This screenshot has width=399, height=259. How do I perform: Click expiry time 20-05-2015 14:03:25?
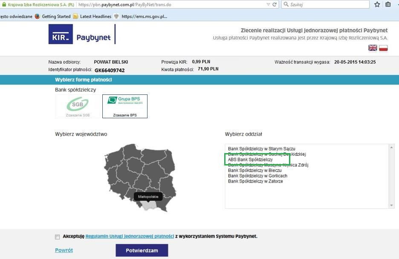(355, 62)
